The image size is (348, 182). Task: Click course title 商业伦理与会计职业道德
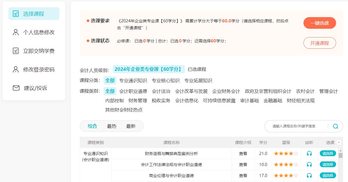171,176
